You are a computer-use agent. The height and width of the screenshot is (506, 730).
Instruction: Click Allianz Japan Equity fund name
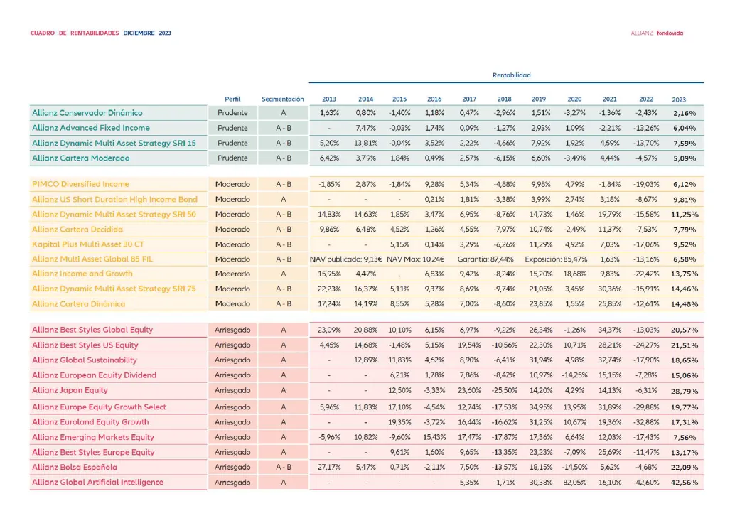[70, 390]
